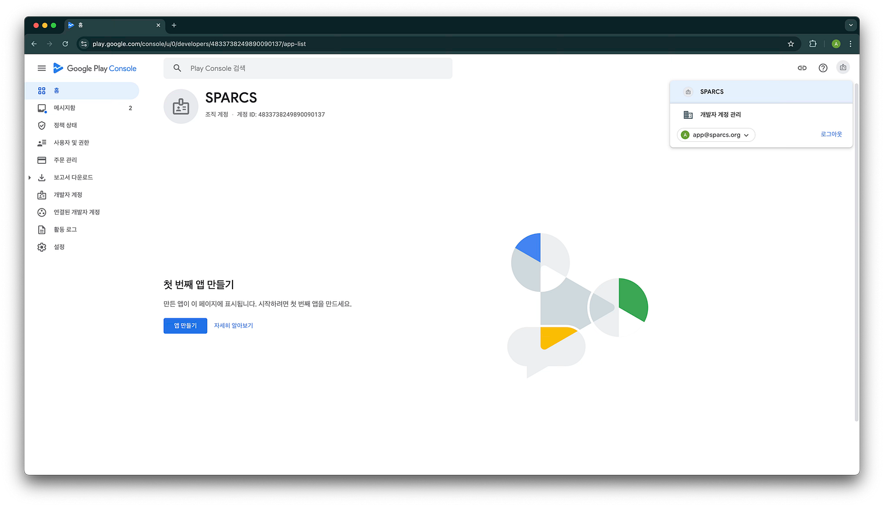The image size is (884, 507).
Task: Click the browser forward arrow
Action: coord(50,44)
